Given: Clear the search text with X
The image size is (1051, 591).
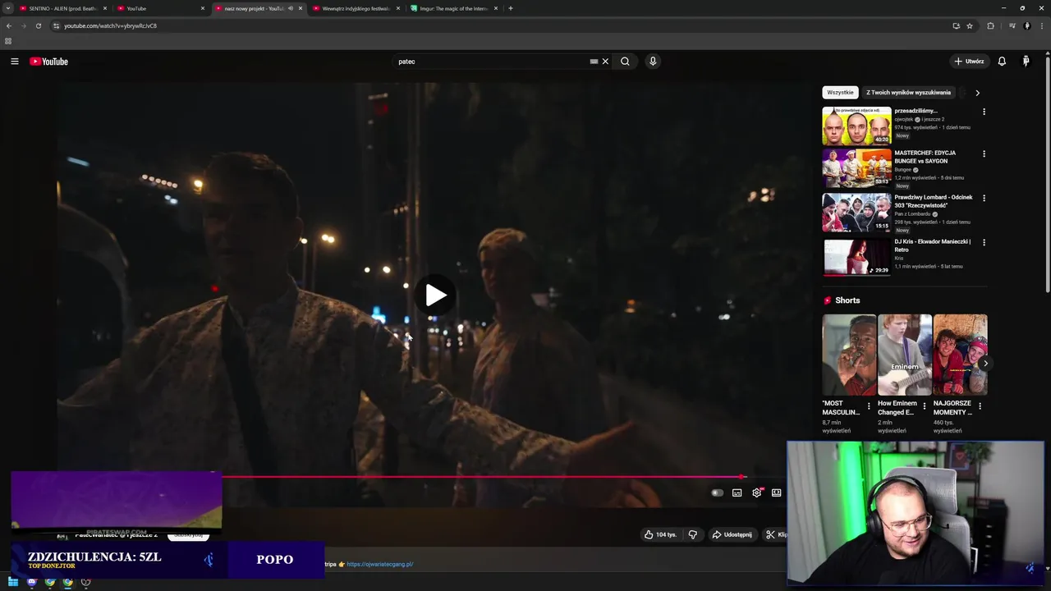Looking at the screenshot, I should click(x=605, y=62).
